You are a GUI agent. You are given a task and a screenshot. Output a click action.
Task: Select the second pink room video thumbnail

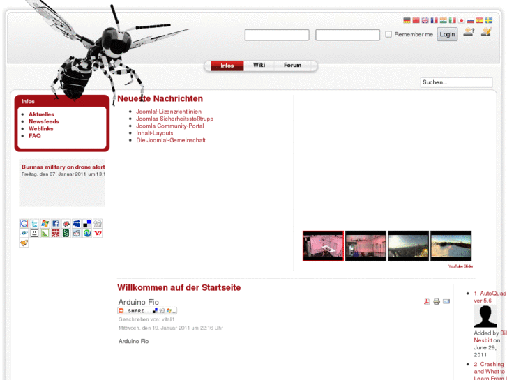365,246
